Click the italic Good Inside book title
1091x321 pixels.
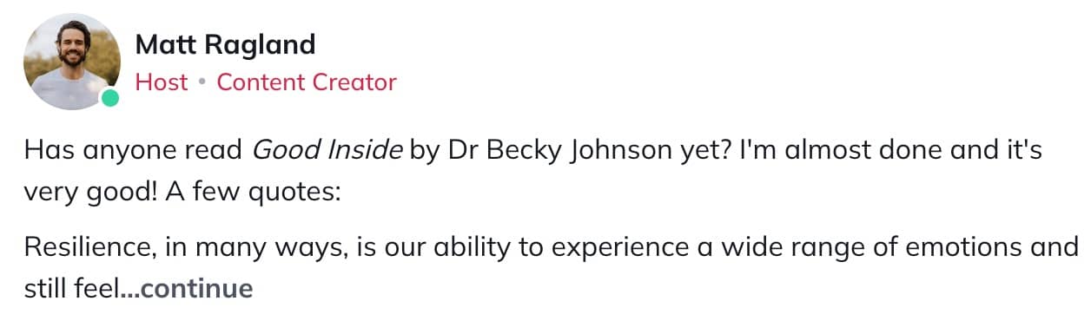coord(327,150)
